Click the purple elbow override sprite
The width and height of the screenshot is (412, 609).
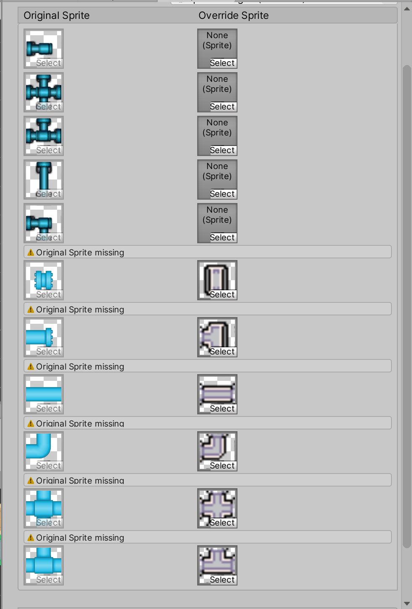click(217, 448)
